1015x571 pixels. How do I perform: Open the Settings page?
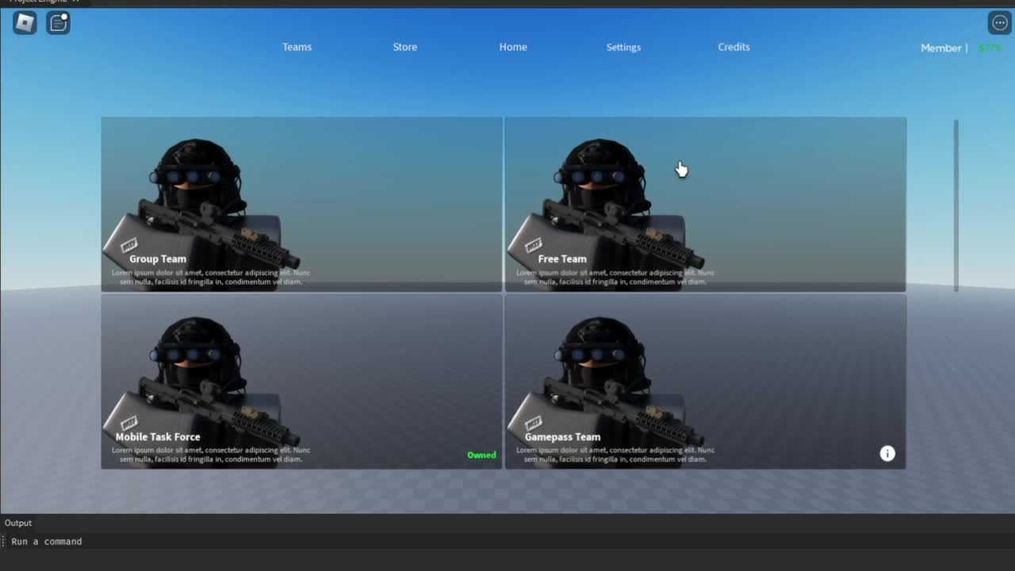623,47
